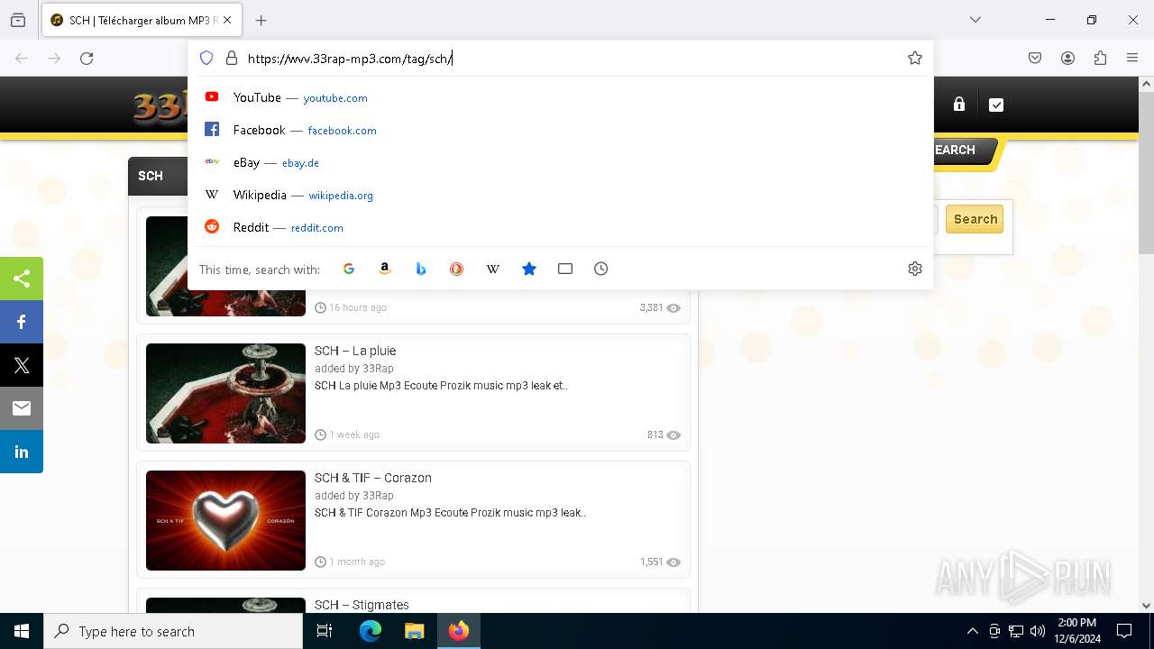Click the scrollbar down arrow
1154x649 pixels.
click(1146, 606)
